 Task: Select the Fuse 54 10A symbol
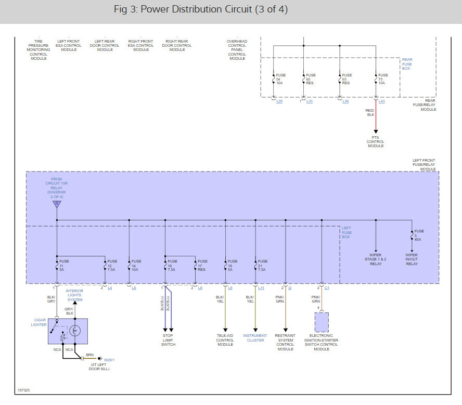(x=273, y=79)
